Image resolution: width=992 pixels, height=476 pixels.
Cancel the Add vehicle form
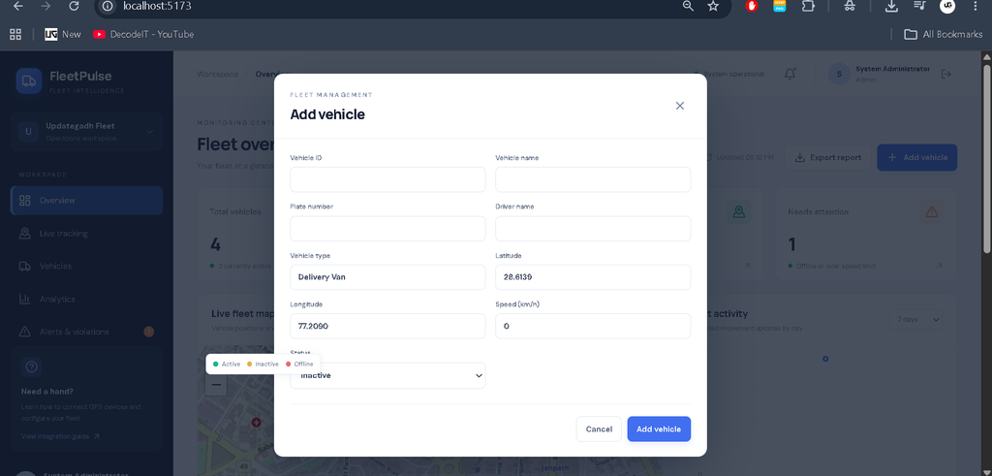[x=599, y=429]
